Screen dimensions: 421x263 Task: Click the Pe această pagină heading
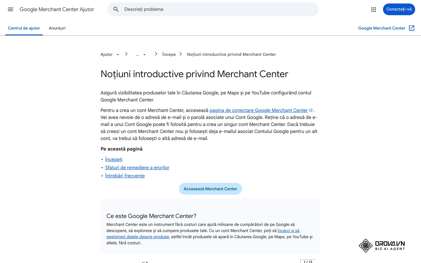(x=122, y=149)
